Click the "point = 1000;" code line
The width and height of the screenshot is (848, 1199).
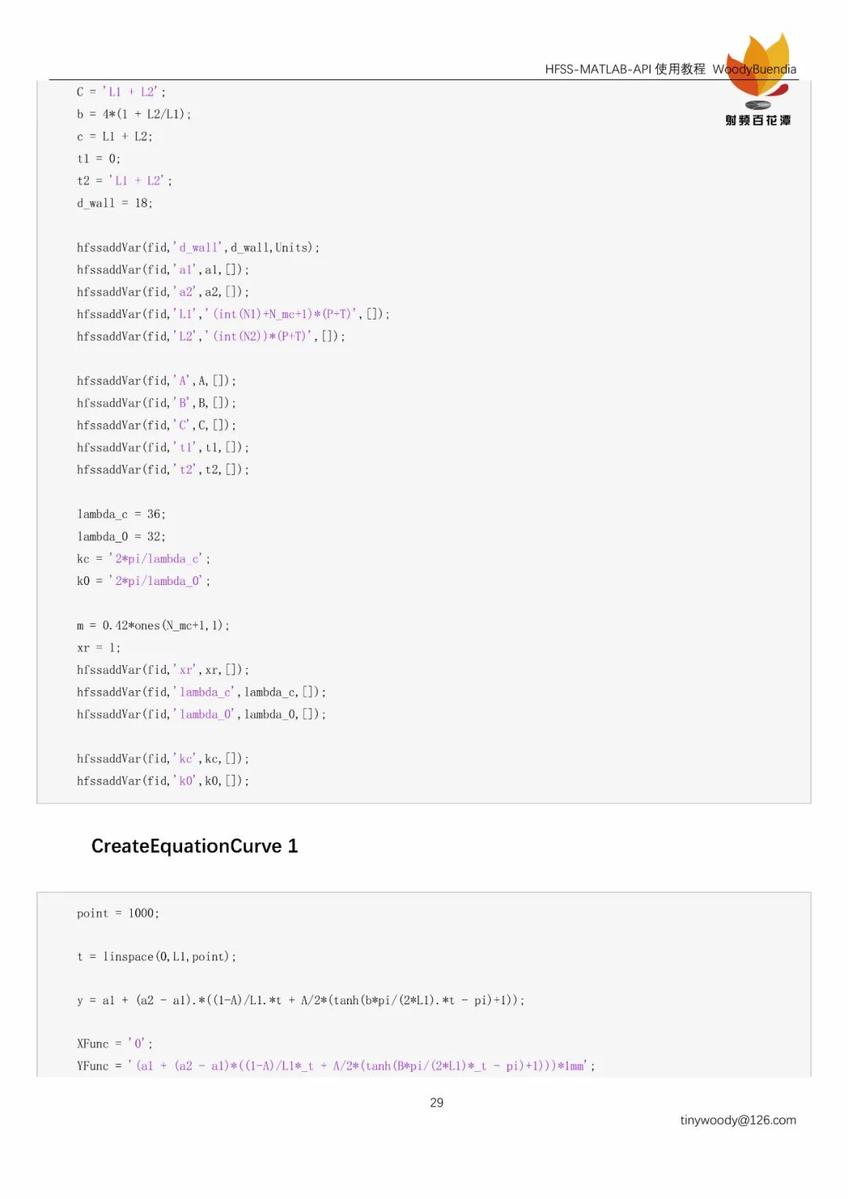(x=118, y=913)
